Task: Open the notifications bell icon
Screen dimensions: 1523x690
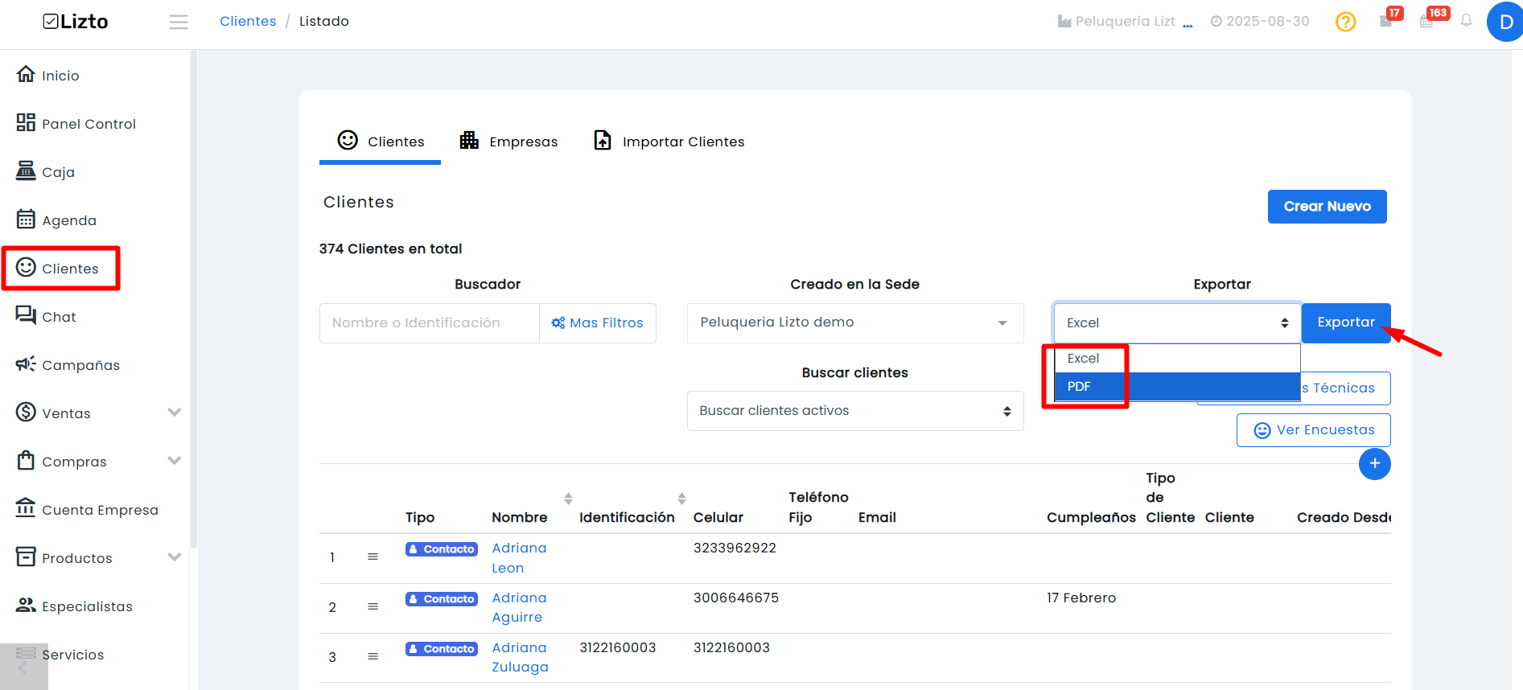Action: (1466, 21)
